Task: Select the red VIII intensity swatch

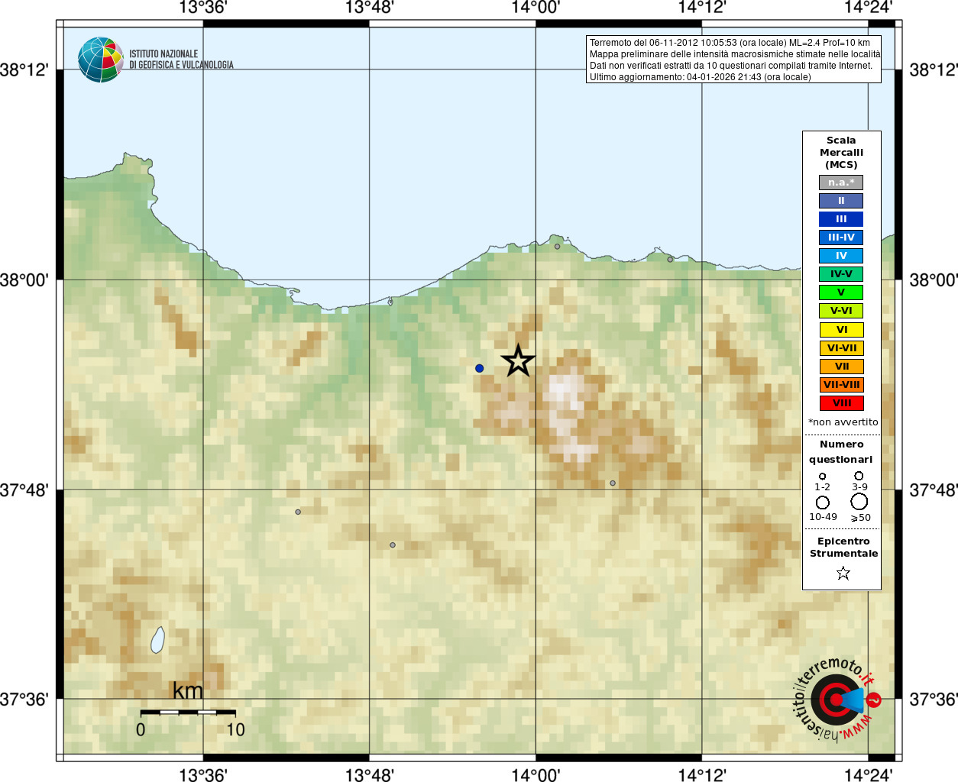Action: click(841, 403)
